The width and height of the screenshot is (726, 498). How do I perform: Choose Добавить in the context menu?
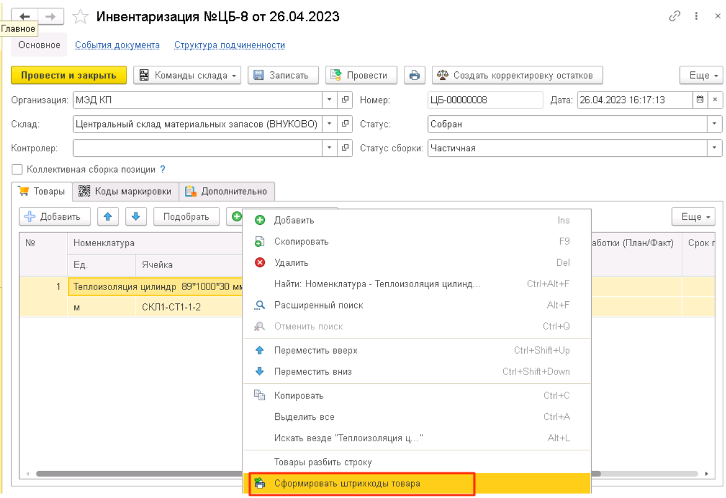coord(417,220)
